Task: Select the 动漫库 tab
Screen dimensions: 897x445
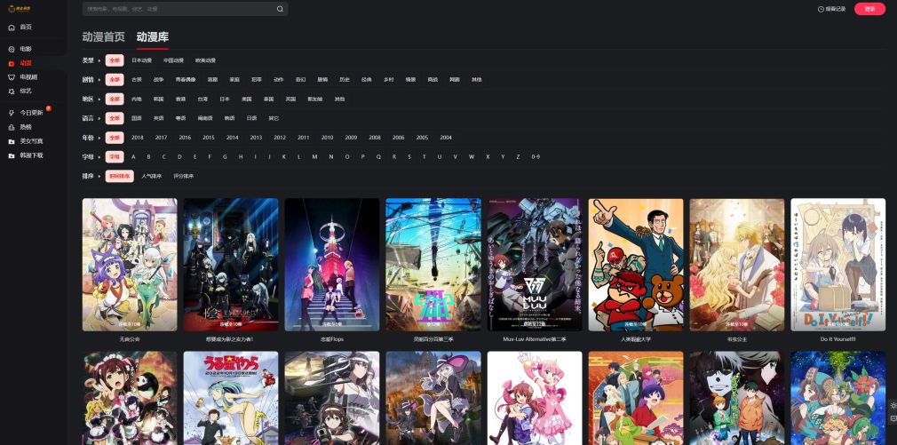Action: pyautogui.click(x=152, y=37)
